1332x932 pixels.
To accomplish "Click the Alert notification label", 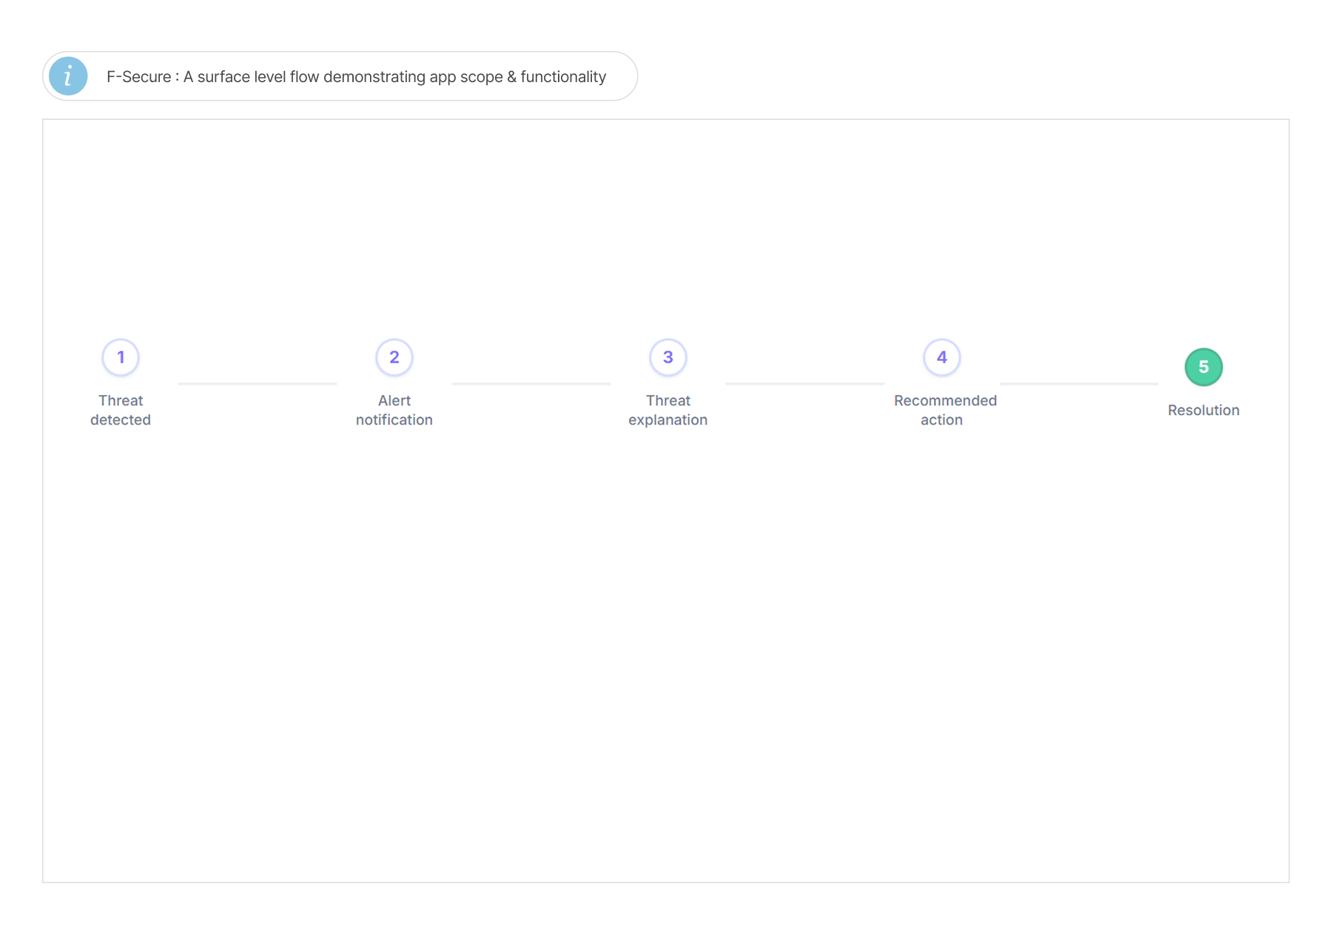I will click(x=394, y=410).
